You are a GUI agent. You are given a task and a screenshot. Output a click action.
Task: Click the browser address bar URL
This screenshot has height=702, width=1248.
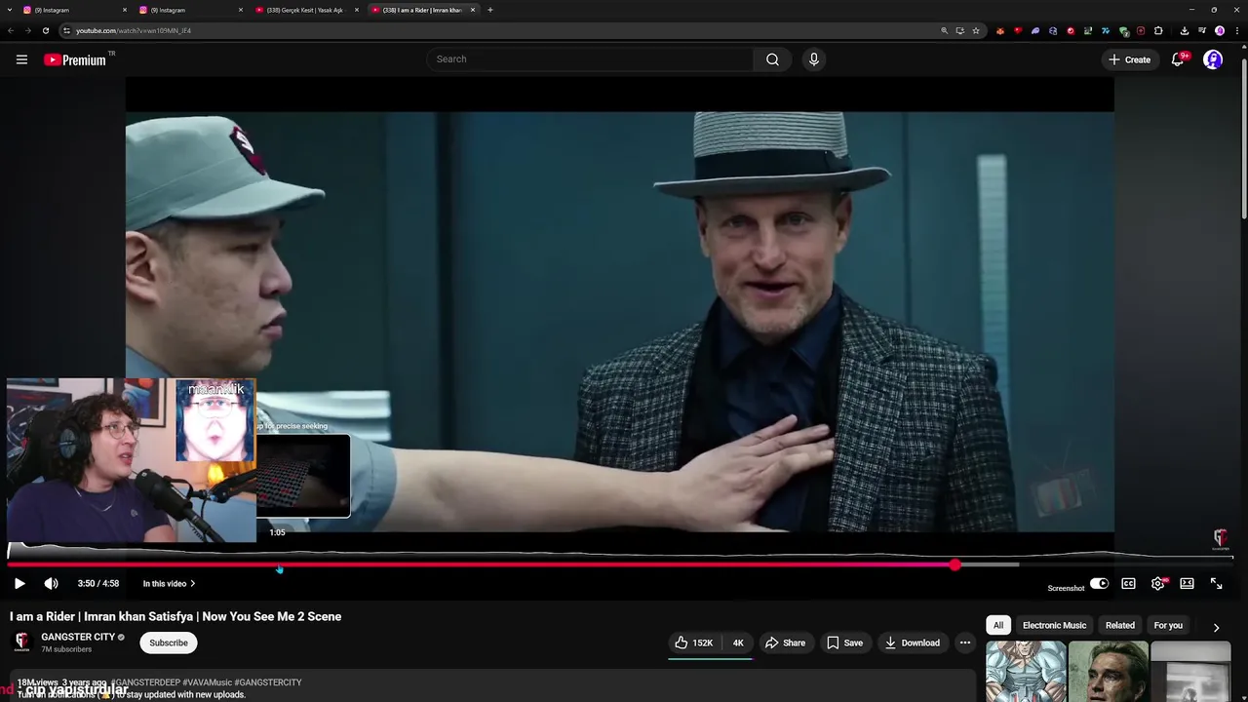(x=134, y=30)
